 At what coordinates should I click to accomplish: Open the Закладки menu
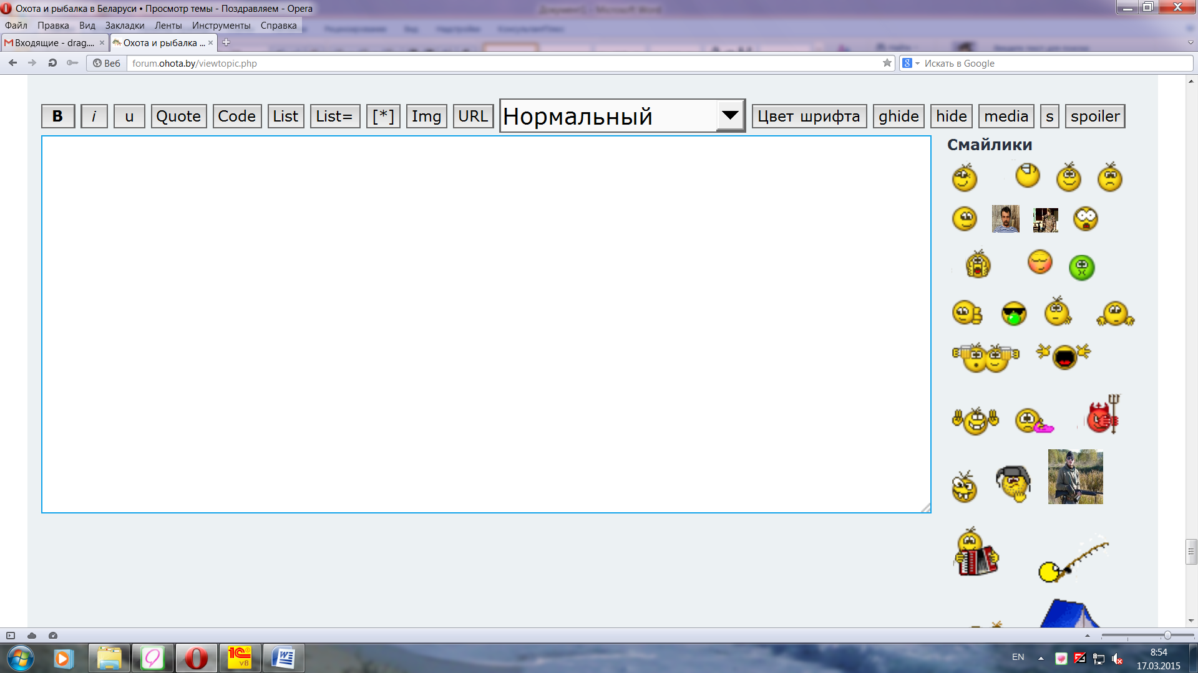coord(124,26)
